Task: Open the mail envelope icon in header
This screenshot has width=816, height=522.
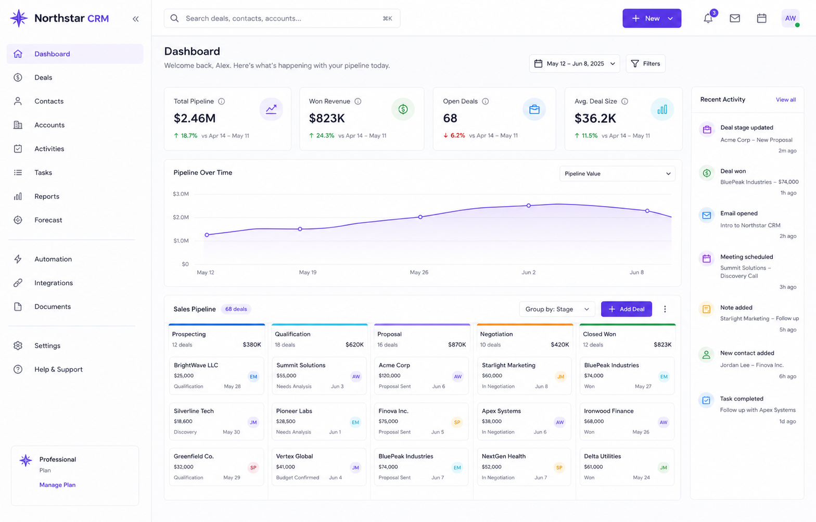Action: click(735, 18)
